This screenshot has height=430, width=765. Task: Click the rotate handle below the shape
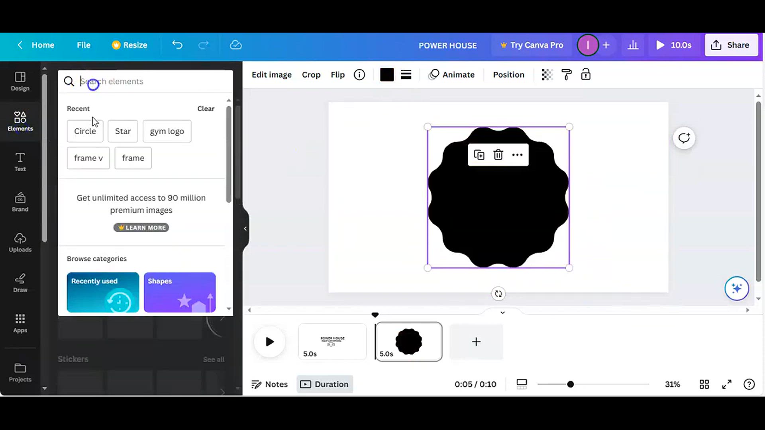click(x=498, y=294)
